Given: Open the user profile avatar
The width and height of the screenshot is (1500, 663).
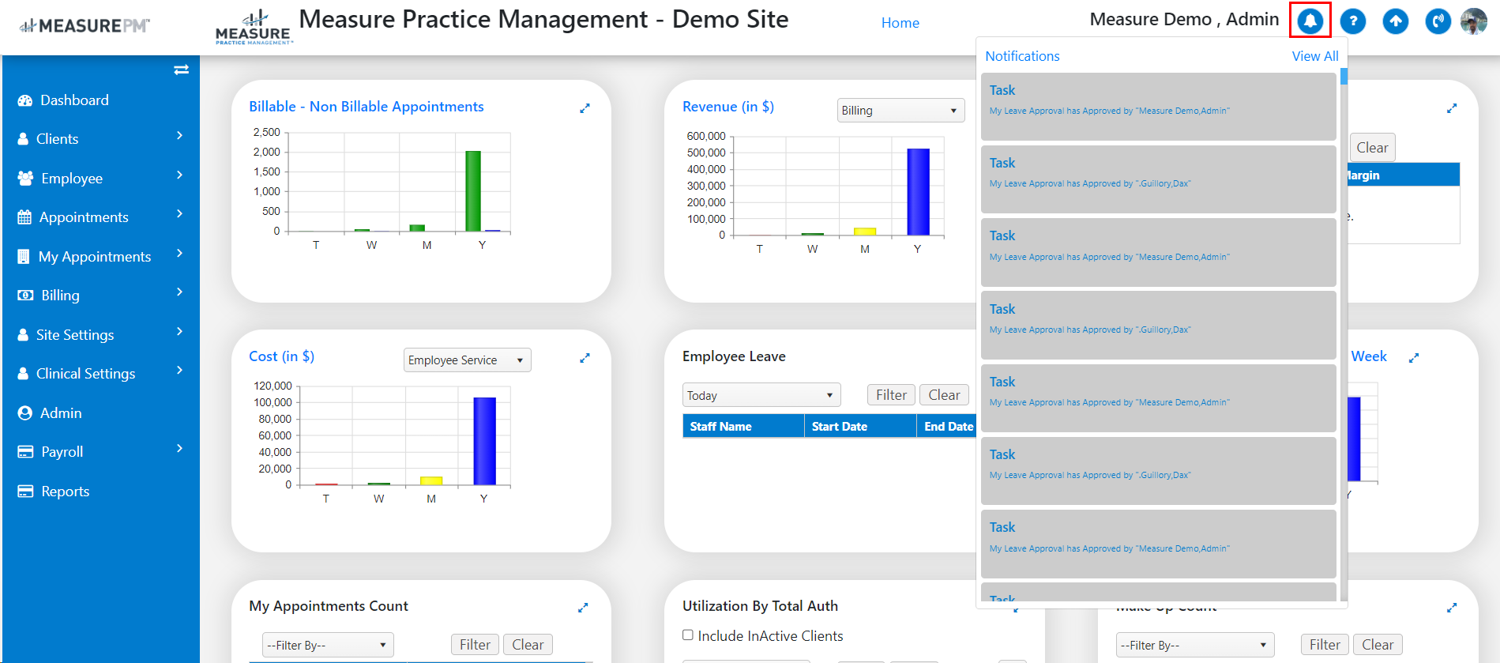Looking at the screenshot, I should pyautogui.click(x=1474, y=21).
